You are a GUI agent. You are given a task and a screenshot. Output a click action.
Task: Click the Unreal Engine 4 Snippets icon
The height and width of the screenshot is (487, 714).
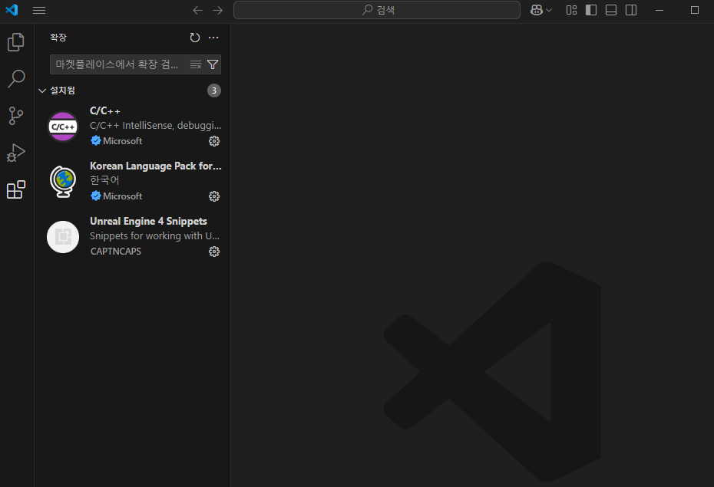pos(63,237)
